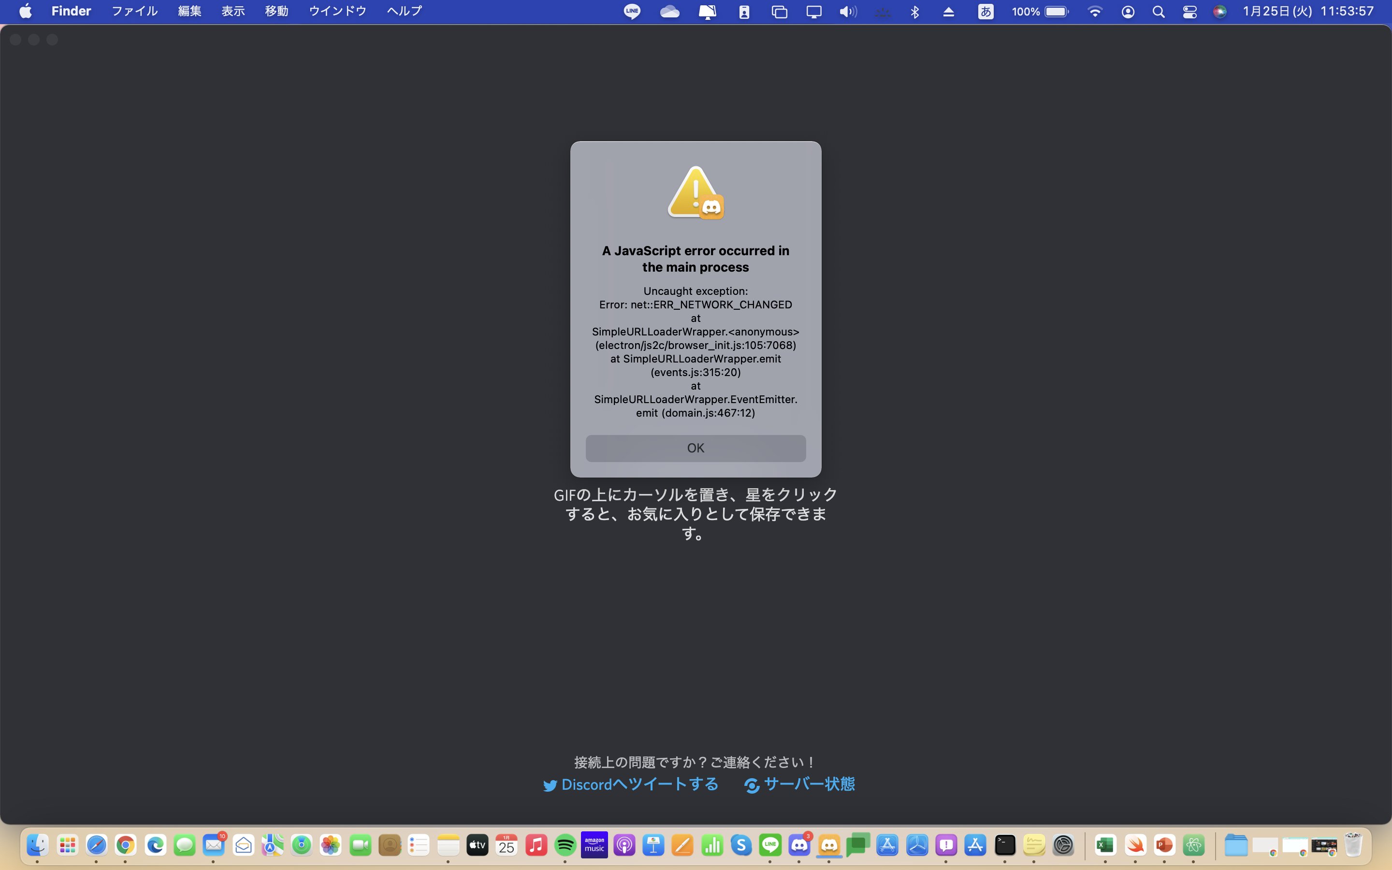Open the Bluetooth menu bar icon
1392x870 pixels.
915,11
